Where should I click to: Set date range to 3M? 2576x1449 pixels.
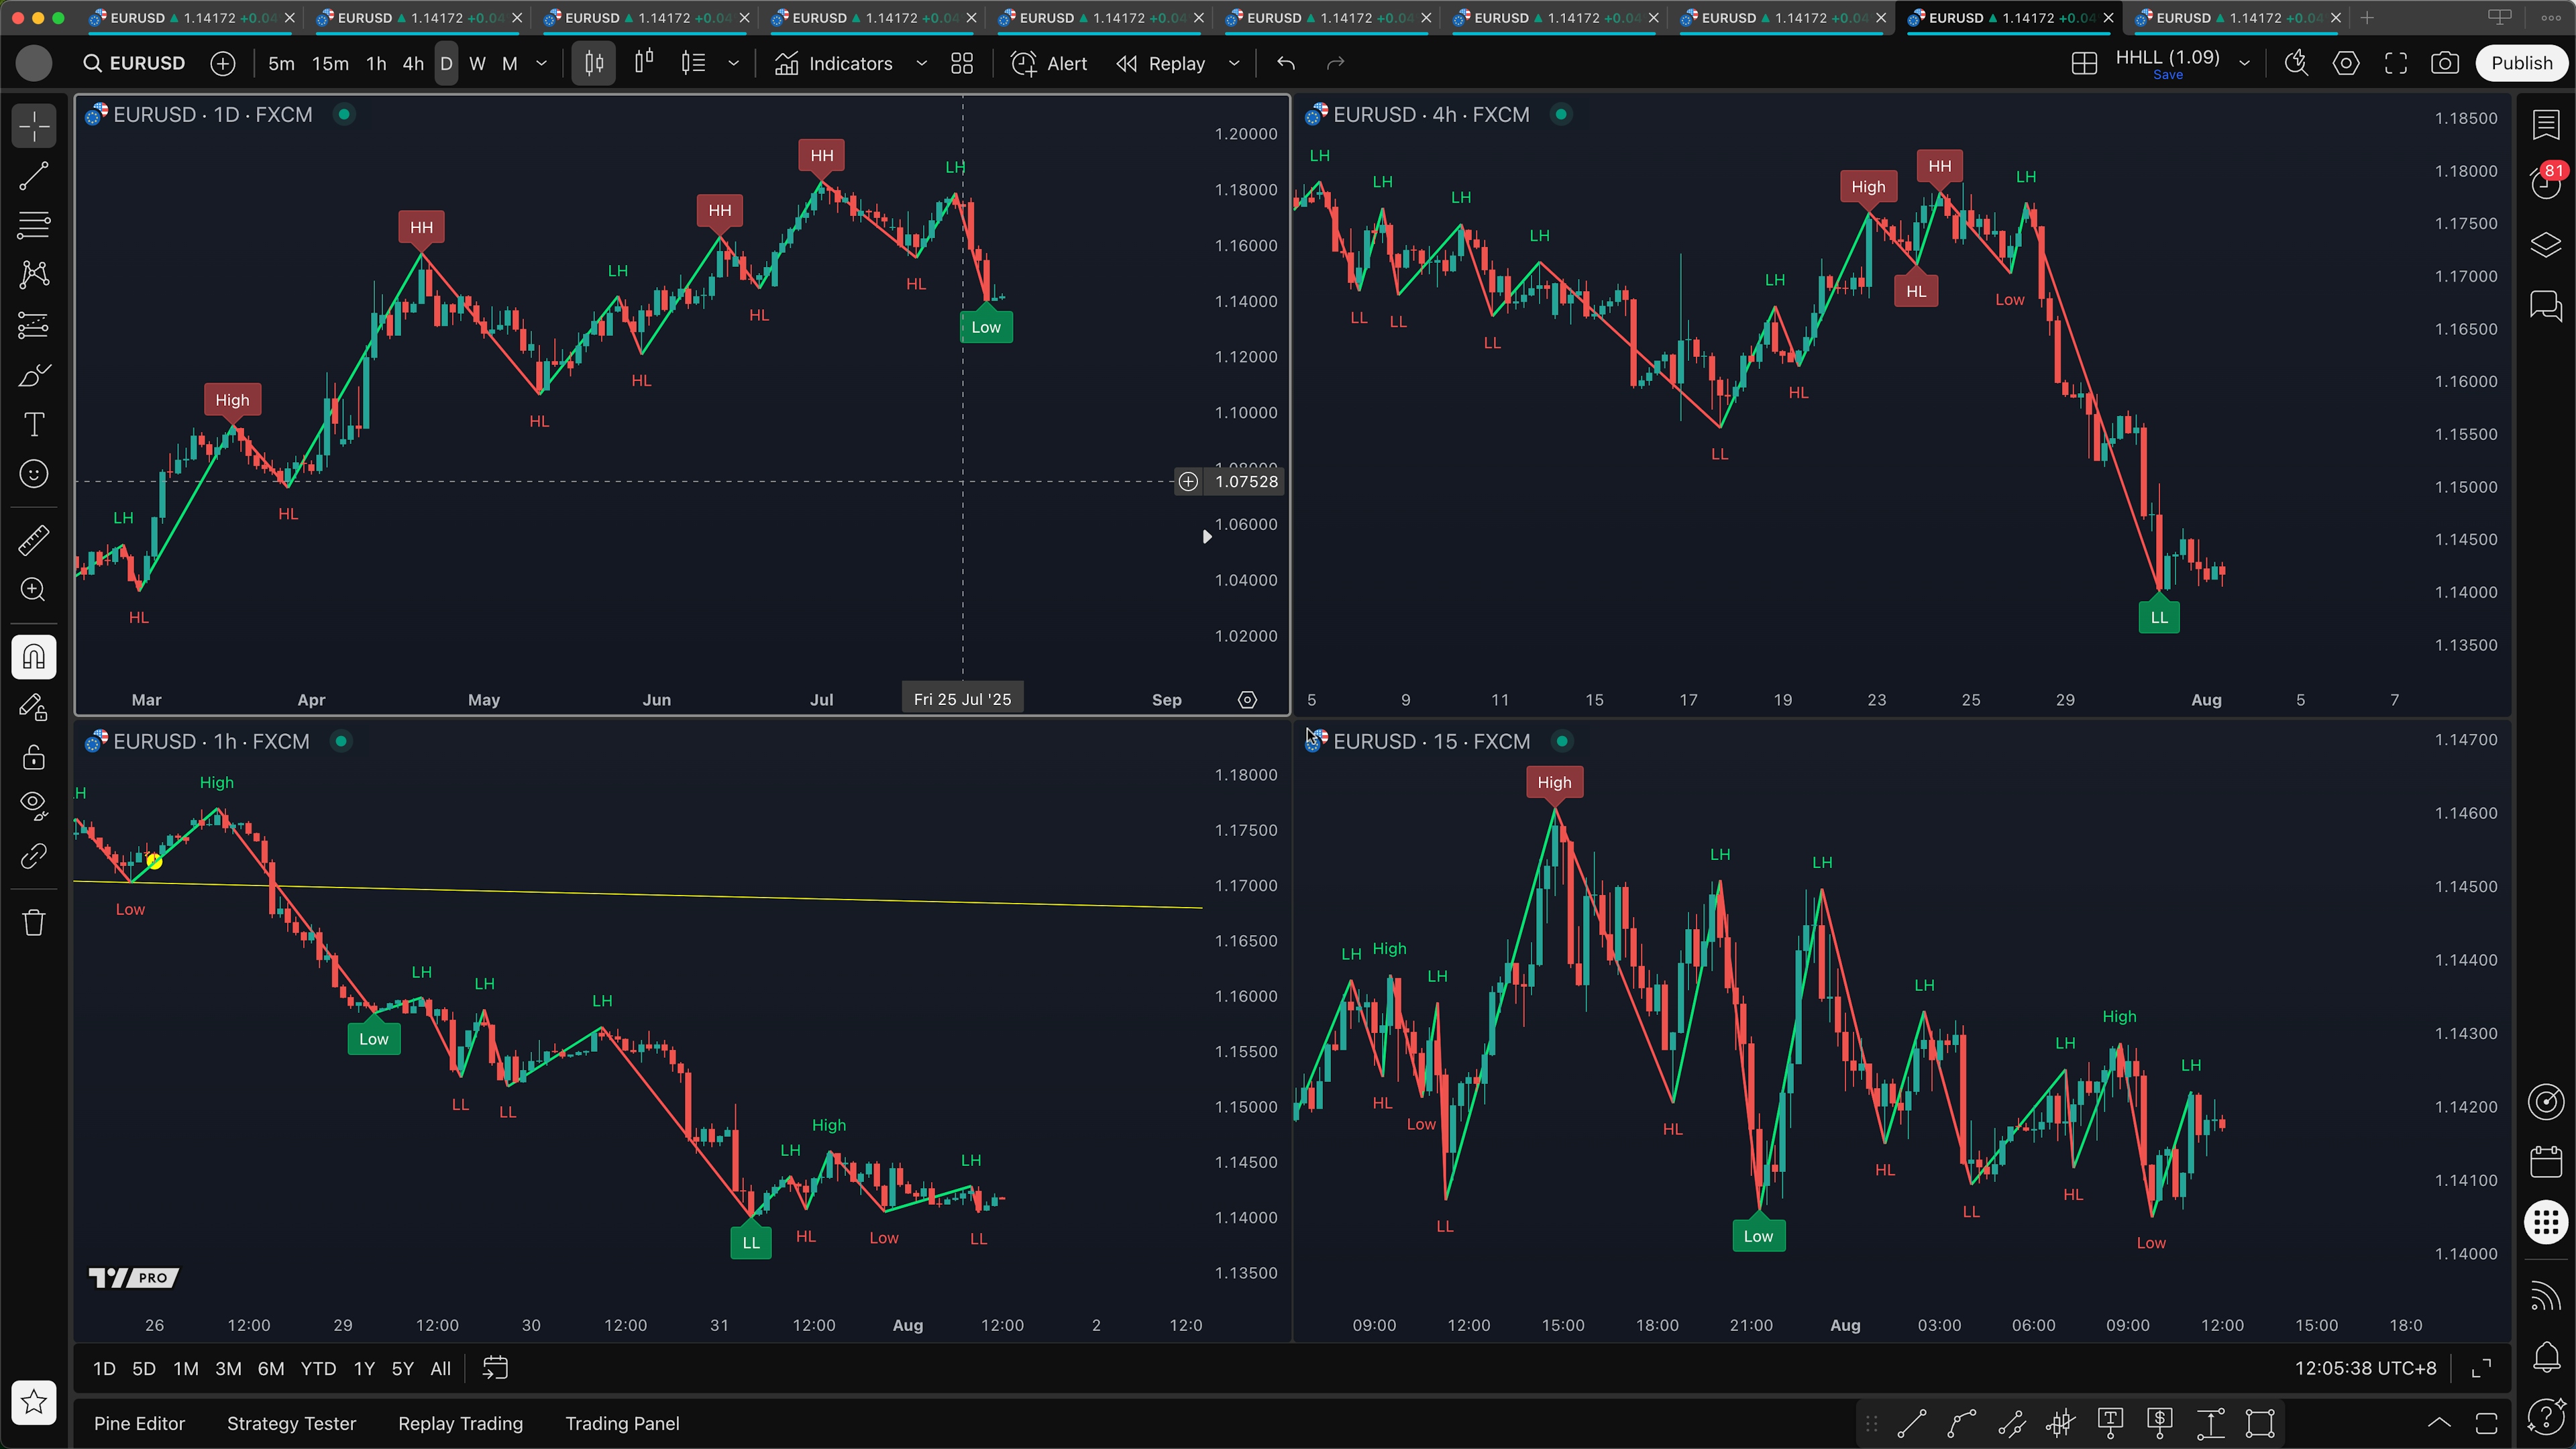228,1368
